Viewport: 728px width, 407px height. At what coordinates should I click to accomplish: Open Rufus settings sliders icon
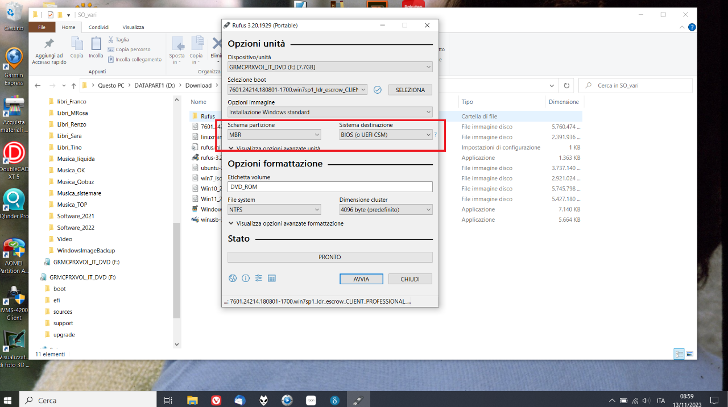pyautogui.click(x=259, y=279)
